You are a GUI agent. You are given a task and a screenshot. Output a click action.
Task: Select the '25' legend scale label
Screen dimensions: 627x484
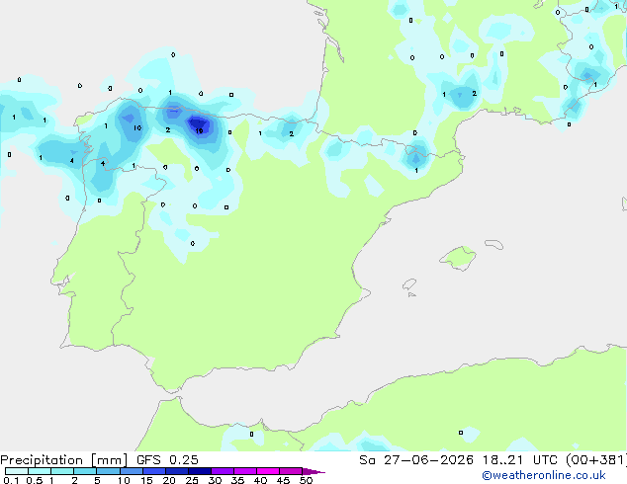tap(192, 480)
